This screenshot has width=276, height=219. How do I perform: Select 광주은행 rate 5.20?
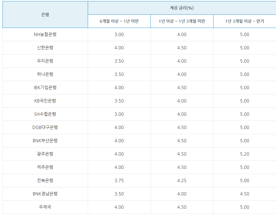[x=245, y=154]
